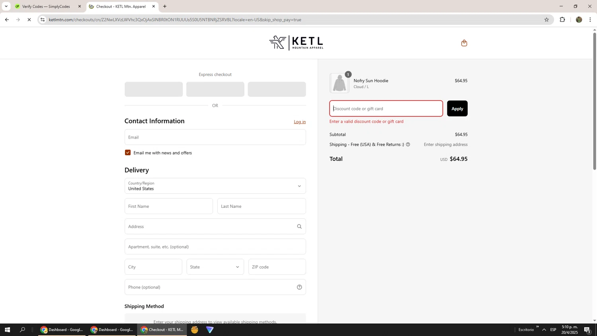Click the KETL Mountain Apparel logo
The width and height of the screenshot is (597, 336).
coord(296,43)
